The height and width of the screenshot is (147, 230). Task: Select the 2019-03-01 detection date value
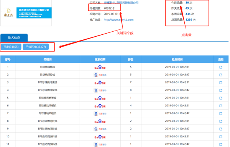pyautogui.click(x=111, y=14)
